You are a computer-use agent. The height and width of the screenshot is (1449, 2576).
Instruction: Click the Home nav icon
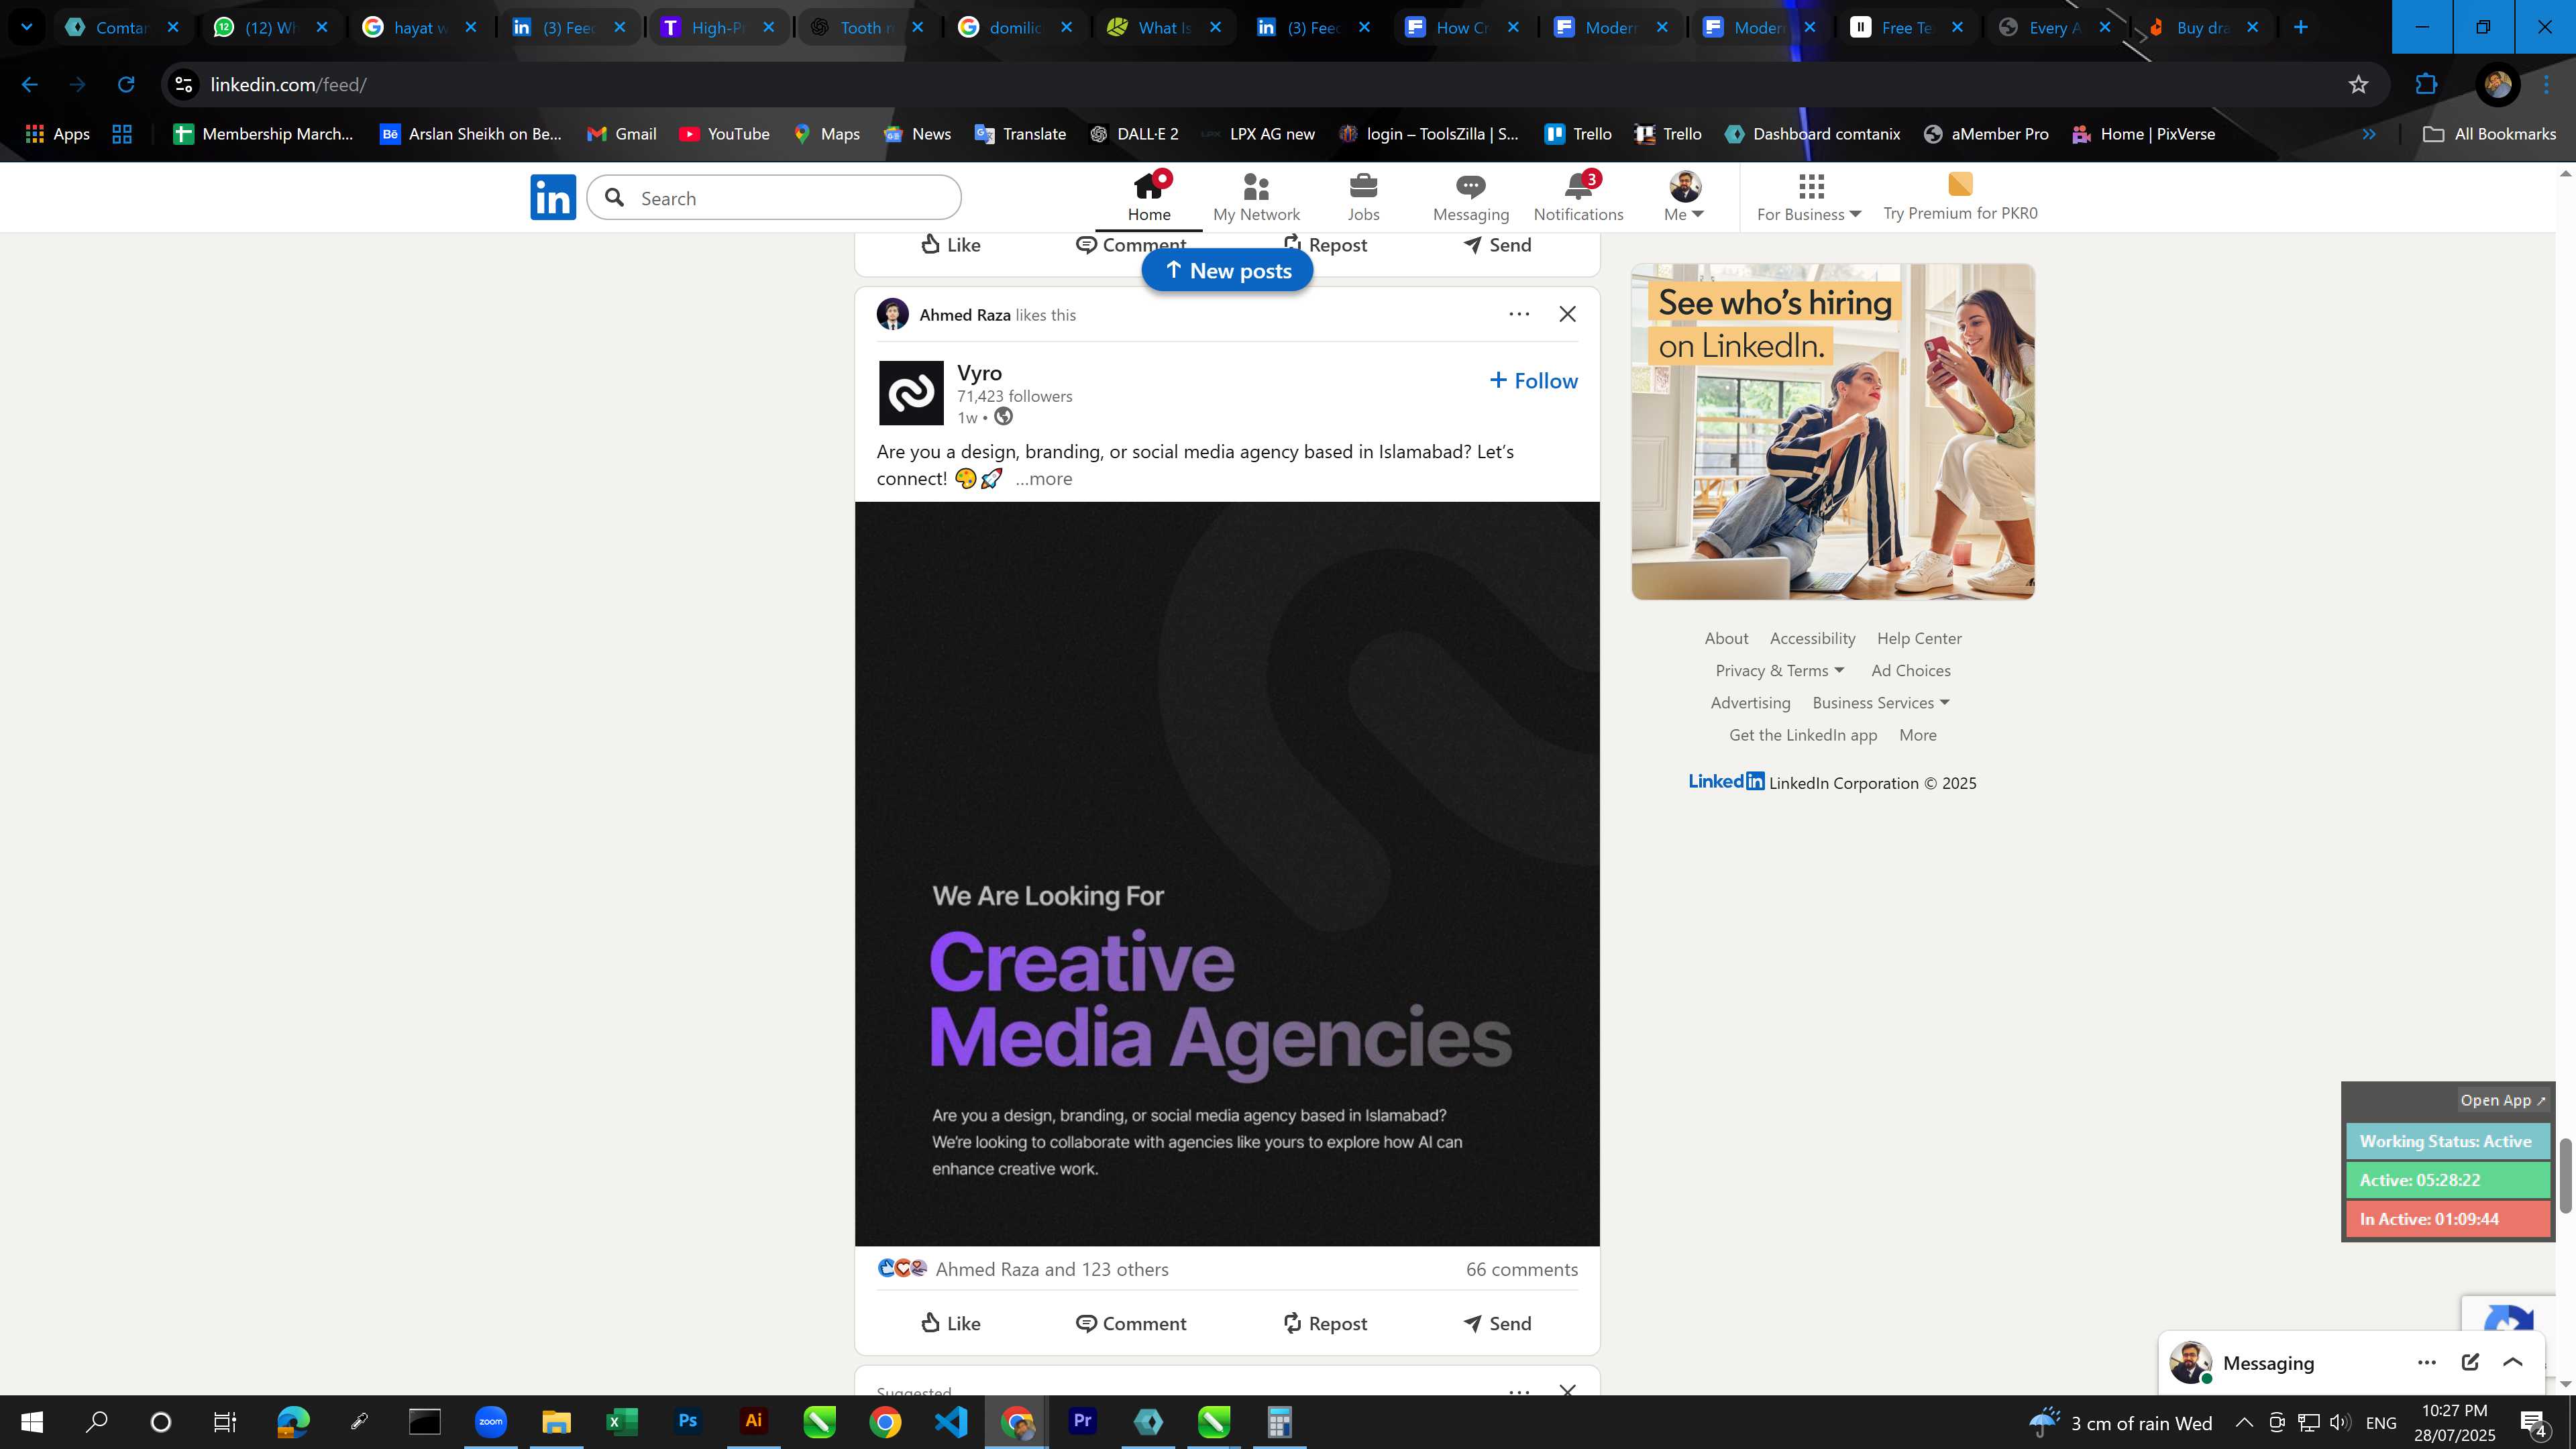click(x=1149, y=197)
